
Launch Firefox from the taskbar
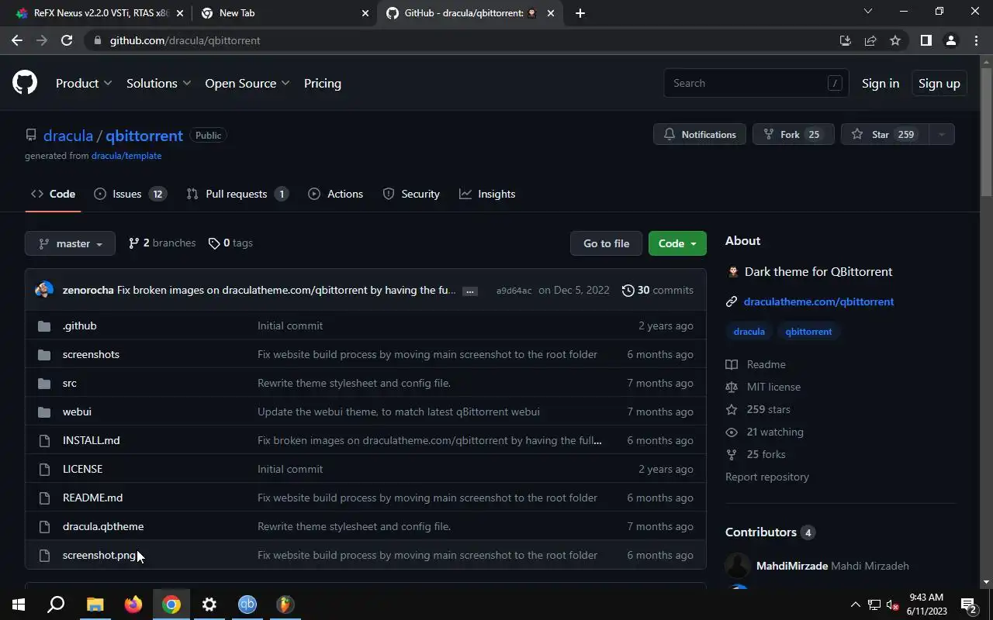click(133, 604)
